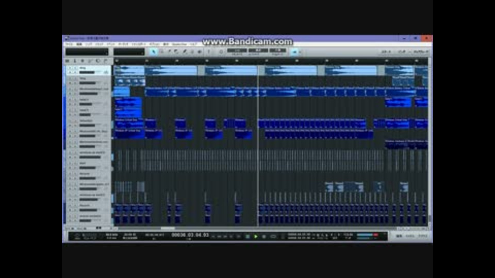Select the Mute tool in the toolbar
This screenshot has width=495, height=278.
click(x=192, y=51)
